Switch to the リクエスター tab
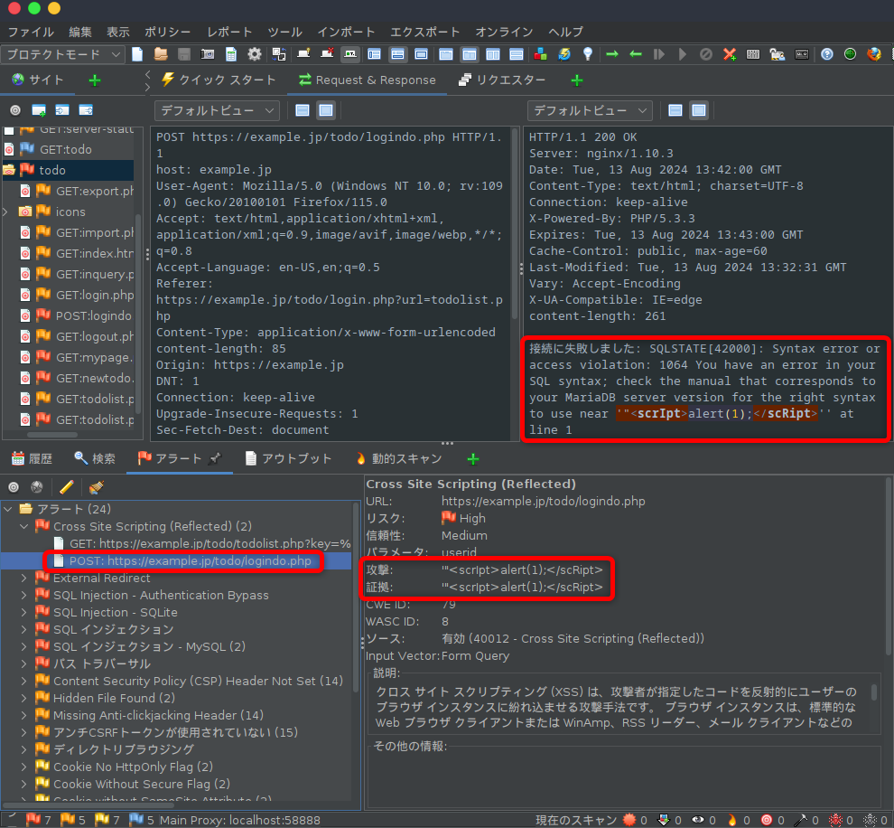The image size is (894, 828). (502, 80)
